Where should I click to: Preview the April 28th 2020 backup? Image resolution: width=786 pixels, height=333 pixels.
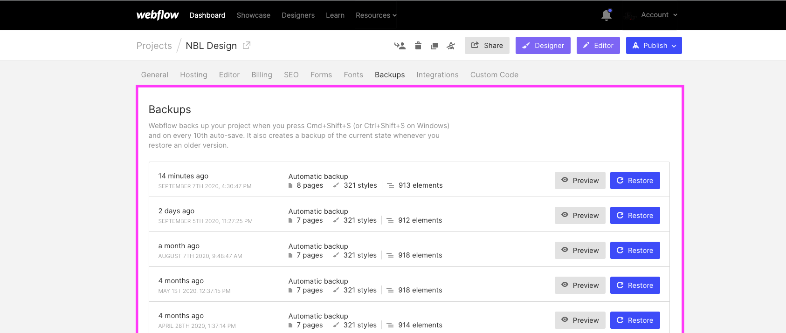point(580,320)
